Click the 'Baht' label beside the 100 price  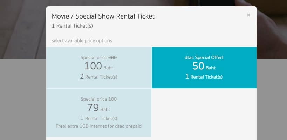tap(108, 68)
